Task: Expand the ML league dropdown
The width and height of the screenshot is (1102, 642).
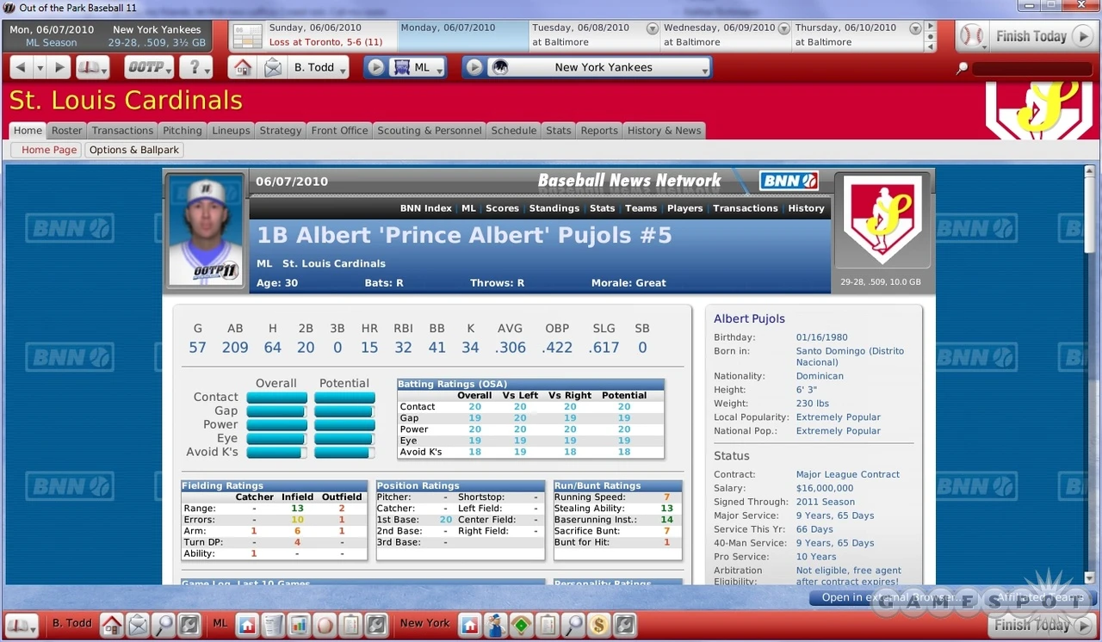Action: (x=418, y=67)
